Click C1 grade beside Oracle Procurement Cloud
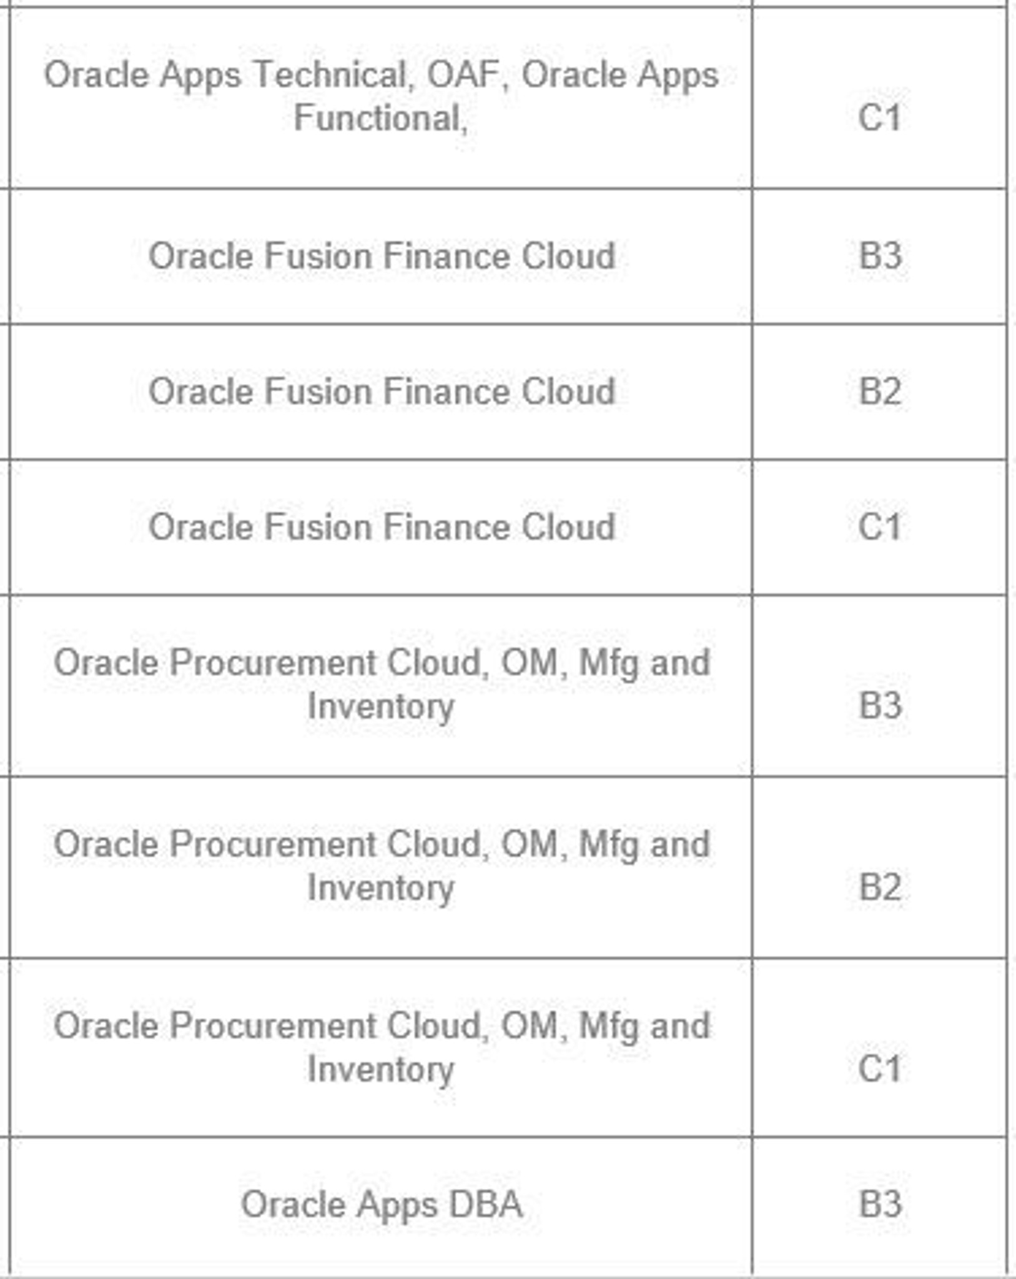The image size is (1016, 1279). (x=879, y=1069)
